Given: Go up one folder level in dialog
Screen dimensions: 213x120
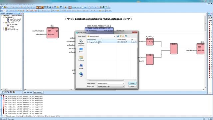Looking at the screenshot, I should [120, 36].
